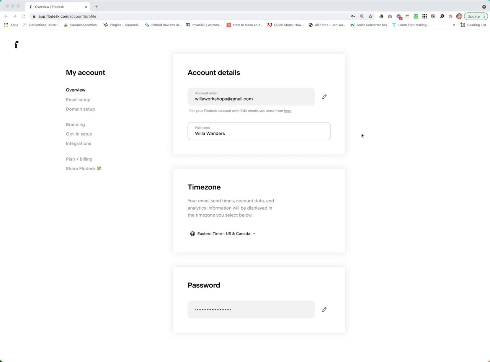
Task: Click the zoom magnifier icon in address bar
Action: coord(362,16)
